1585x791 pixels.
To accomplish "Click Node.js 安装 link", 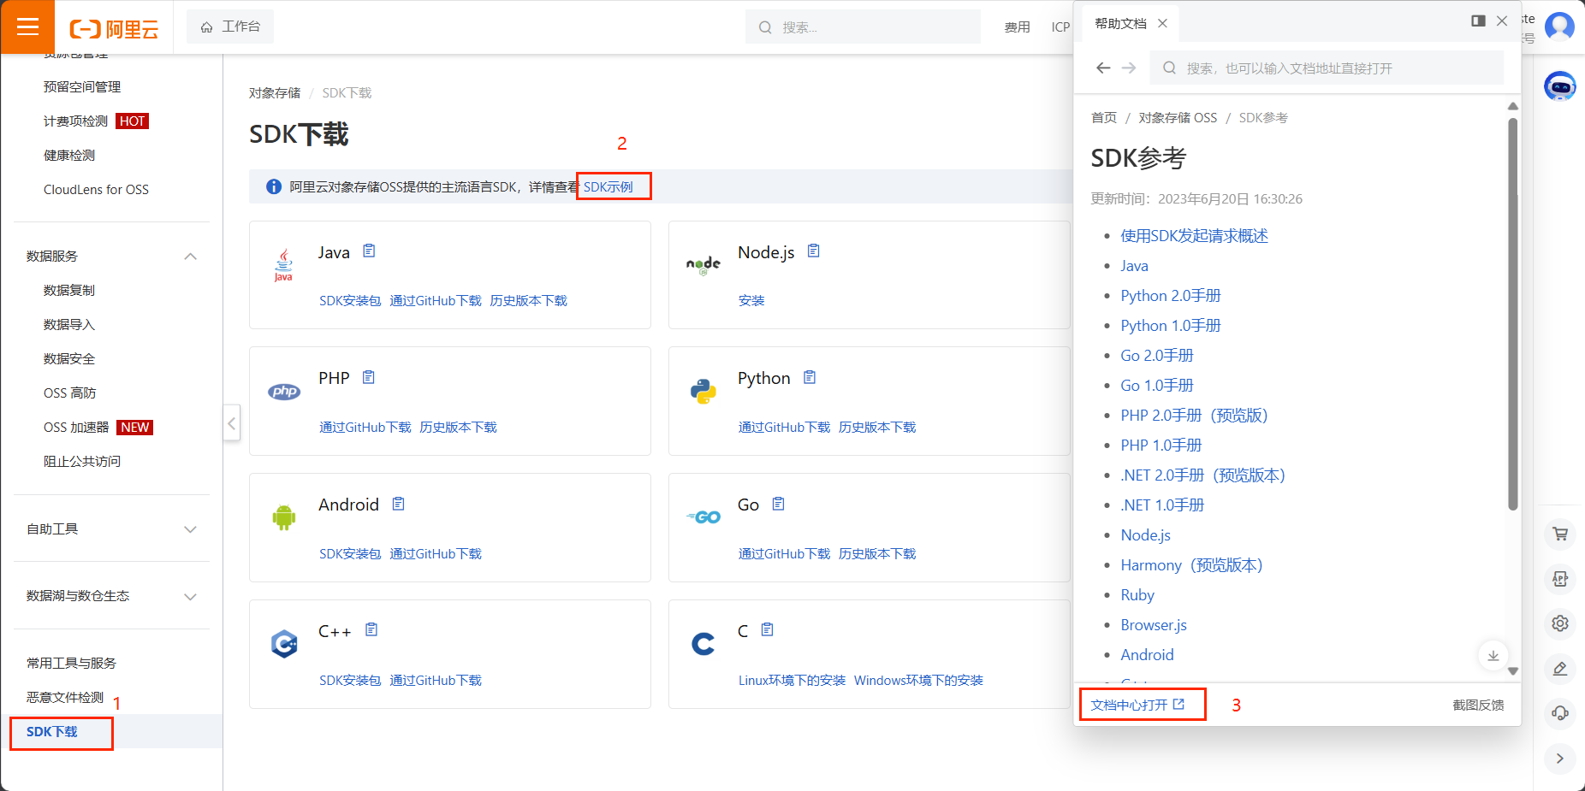I will click(x=751, y=301).
